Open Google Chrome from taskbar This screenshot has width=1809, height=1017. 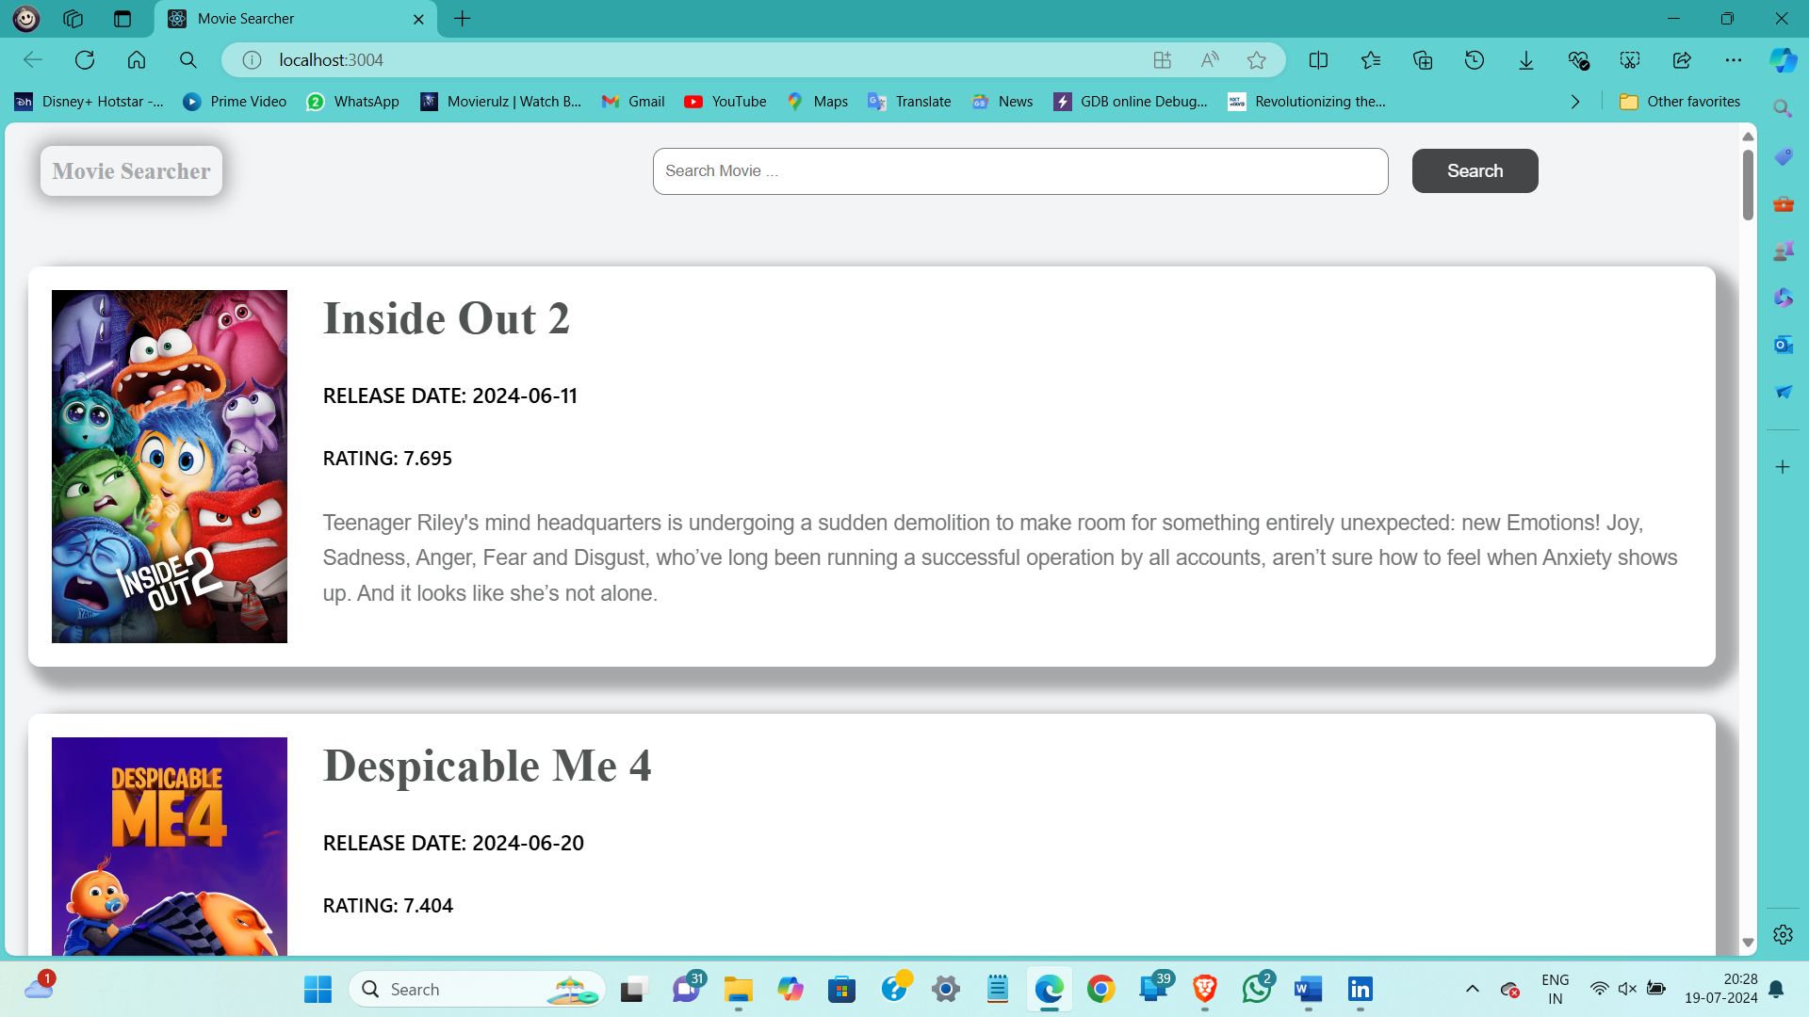point(1100,989)
